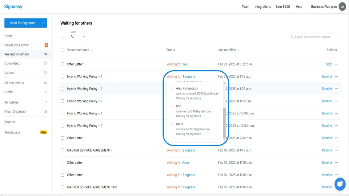This screenshot has height=196, width=349.
Task: Open more options for Hybrid Working Policy 1:03 p.m.
Action: click(x=337, y=89)
